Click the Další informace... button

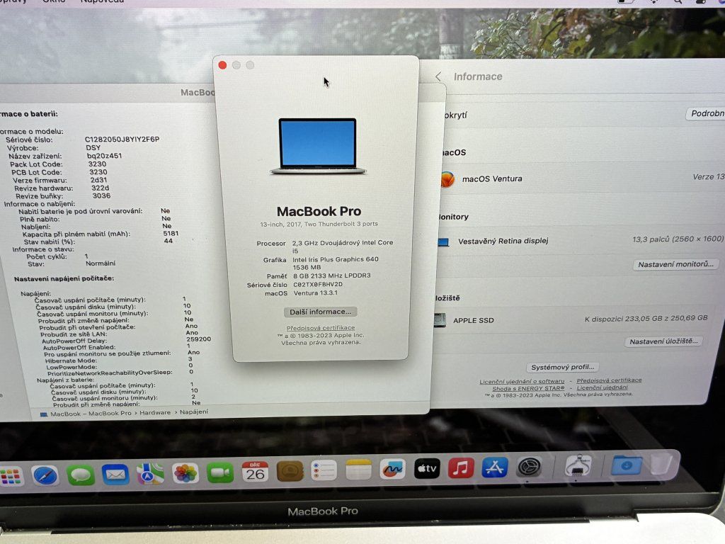click(321, 312)
